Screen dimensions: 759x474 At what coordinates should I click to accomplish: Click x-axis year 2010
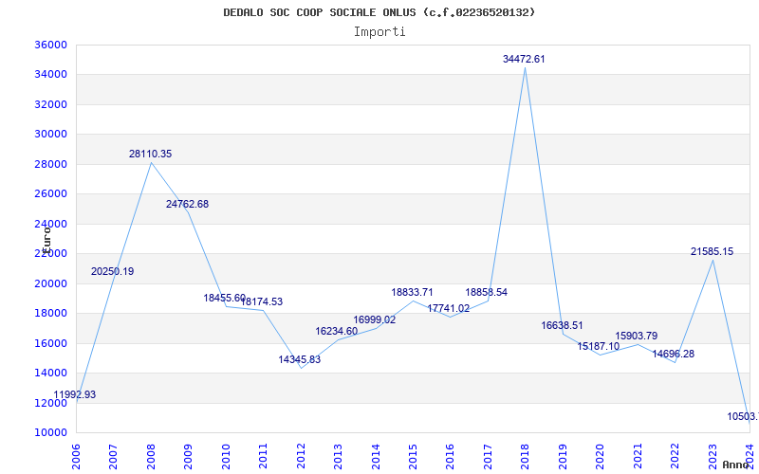[226, 456]
